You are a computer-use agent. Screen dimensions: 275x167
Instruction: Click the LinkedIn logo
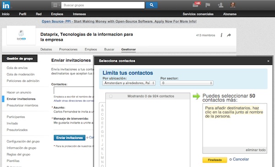(6, 5)
